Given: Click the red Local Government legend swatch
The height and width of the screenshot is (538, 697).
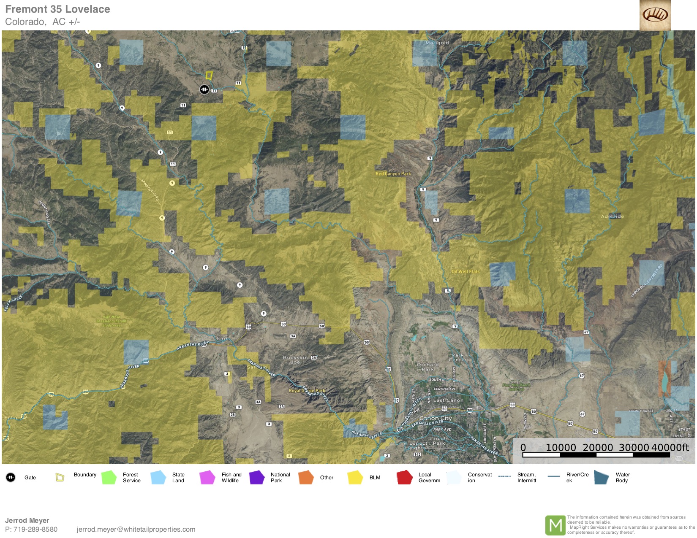Looking at the screenshot, I should point(404,477).
